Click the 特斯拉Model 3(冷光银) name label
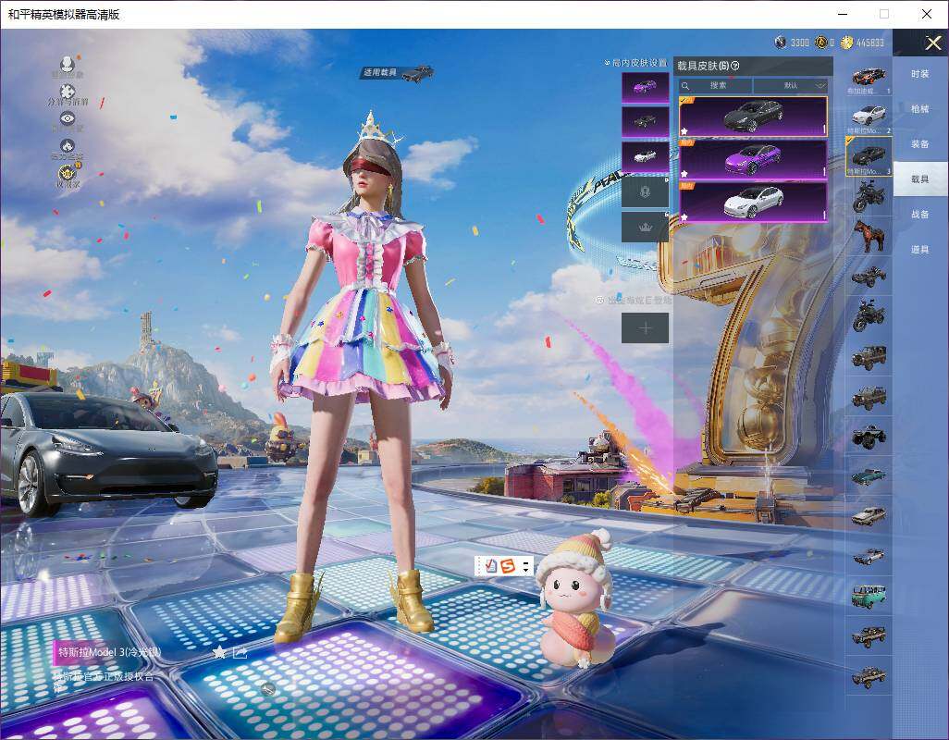 [x=109, y=652]
